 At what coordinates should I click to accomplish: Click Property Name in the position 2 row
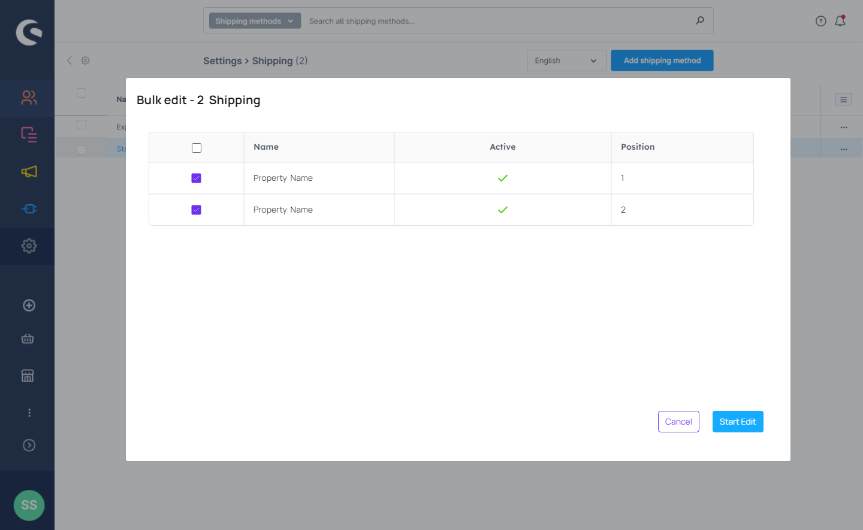283,210
